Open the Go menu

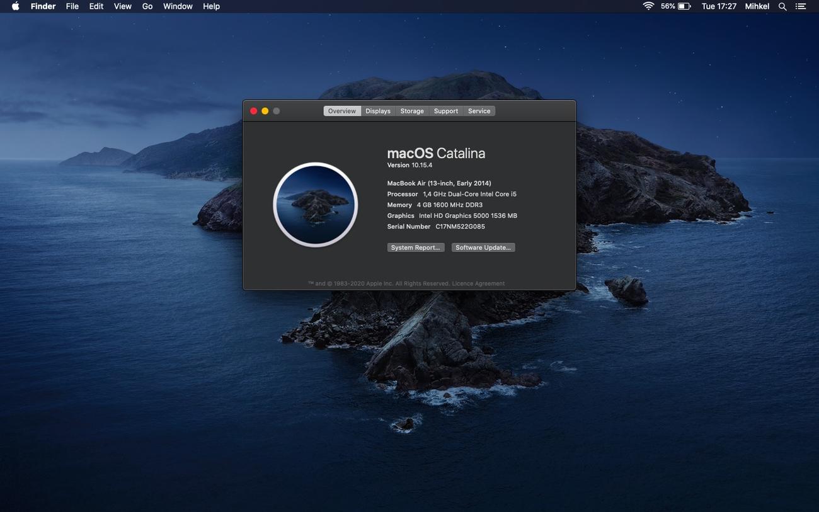point(147,6)
